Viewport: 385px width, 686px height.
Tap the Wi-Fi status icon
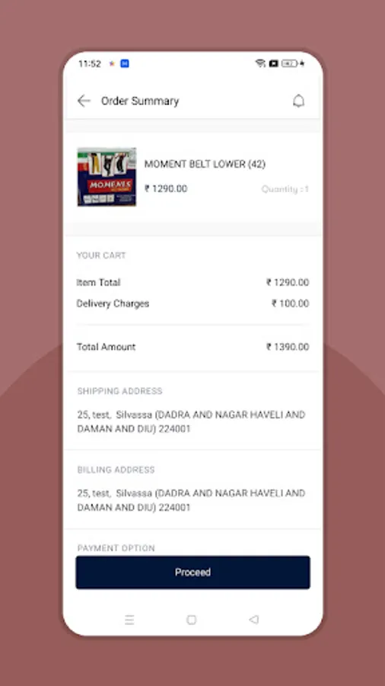(x=260, y=63)
